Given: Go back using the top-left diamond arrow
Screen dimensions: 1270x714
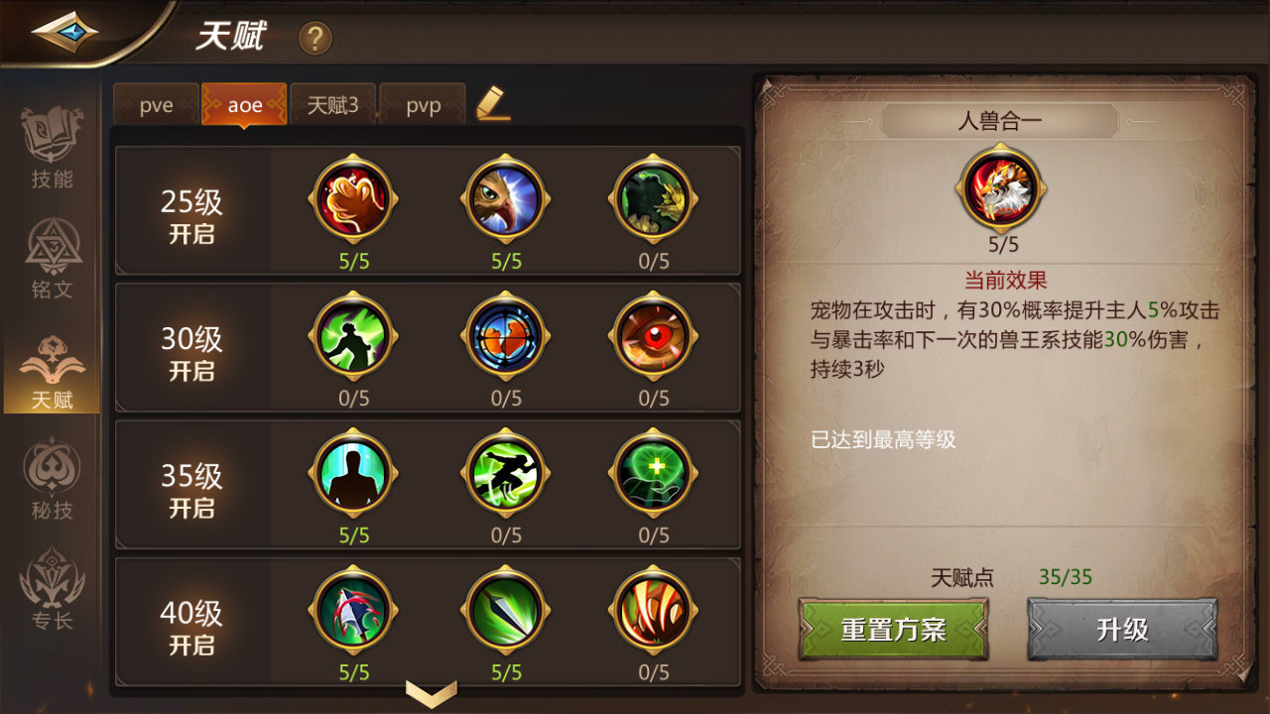Looking at the screenshot, I should pyautogui.click(x=64, y=32).
